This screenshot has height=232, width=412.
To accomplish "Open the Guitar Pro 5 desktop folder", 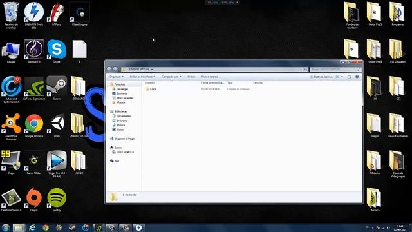I will [x=375, y=14].
